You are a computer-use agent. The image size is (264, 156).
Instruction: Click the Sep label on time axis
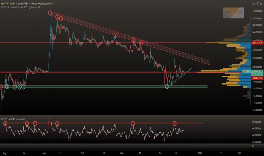[44, 153]
